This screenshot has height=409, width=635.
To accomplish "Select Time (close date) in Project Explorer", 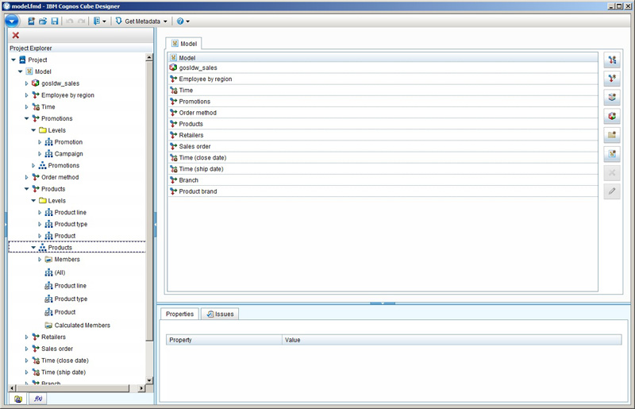I will coord(65,361).
